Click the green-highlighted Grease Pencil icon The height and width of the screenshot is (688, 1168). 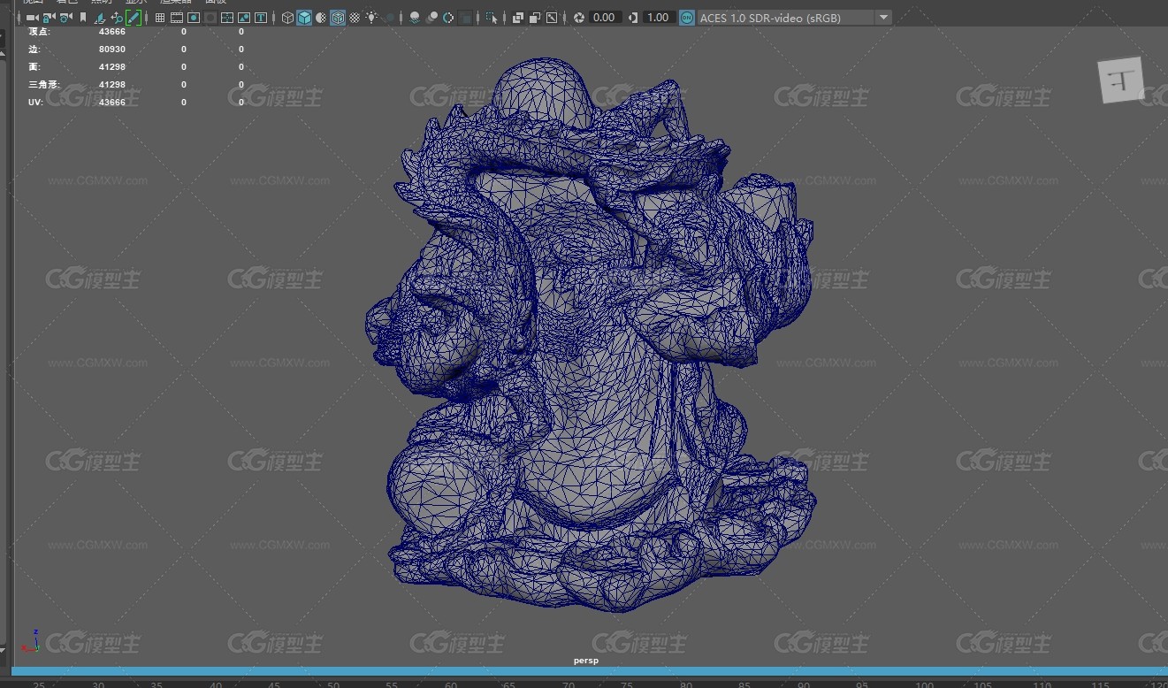[x=134, y=18]
